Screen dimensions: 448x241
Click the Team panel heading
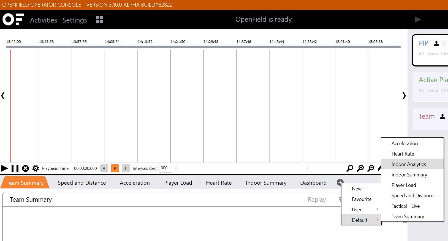(427, 116)
